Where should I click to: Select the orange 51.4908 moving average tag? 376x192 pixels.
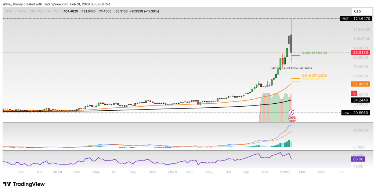point(360,84)
